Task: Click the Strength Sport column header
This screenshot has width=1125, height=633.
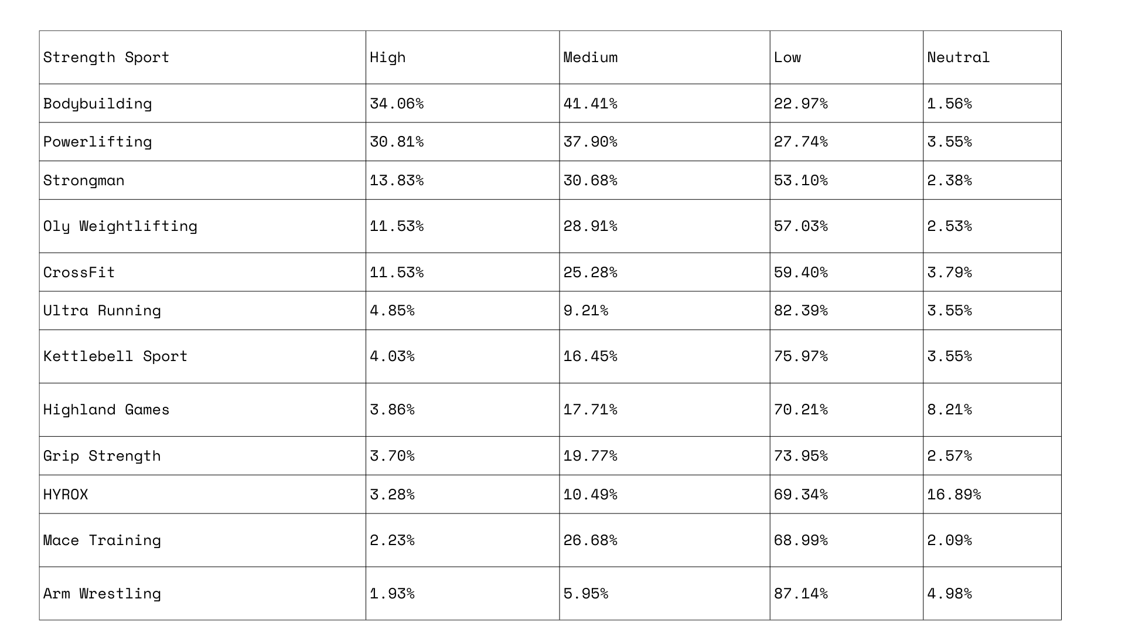Action: pos(106,57)
